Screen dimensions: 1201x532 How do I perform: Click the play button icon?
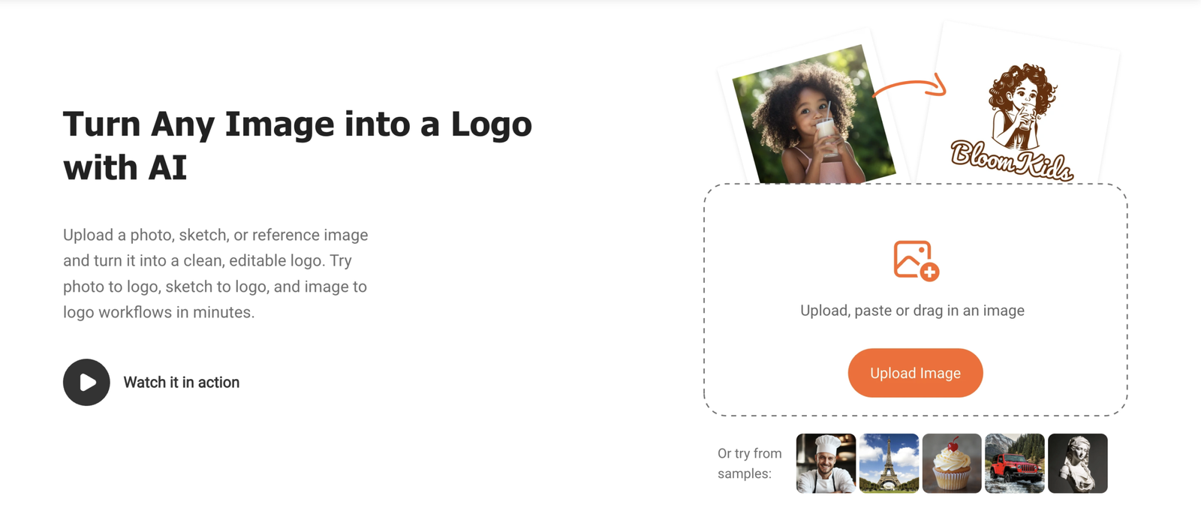tap(86, 382)
